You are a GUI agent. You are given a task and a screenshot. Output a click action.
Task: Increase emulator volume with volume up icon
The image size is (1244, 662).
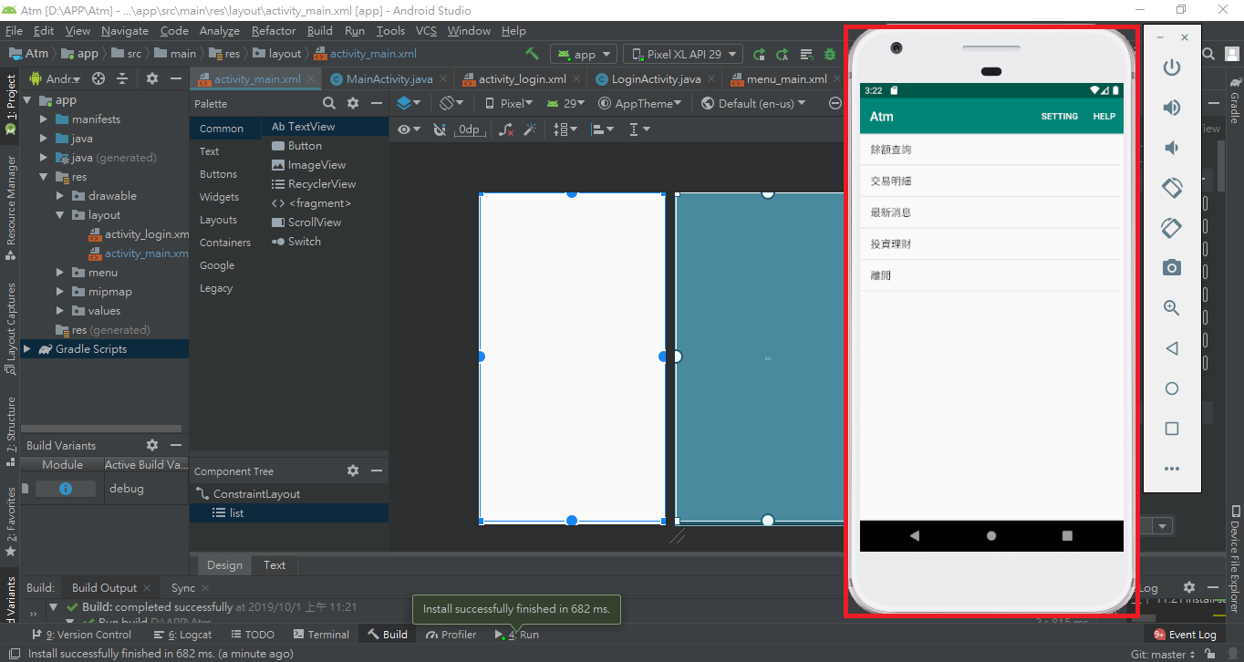pyautogui.click(x=1172, y=107)
